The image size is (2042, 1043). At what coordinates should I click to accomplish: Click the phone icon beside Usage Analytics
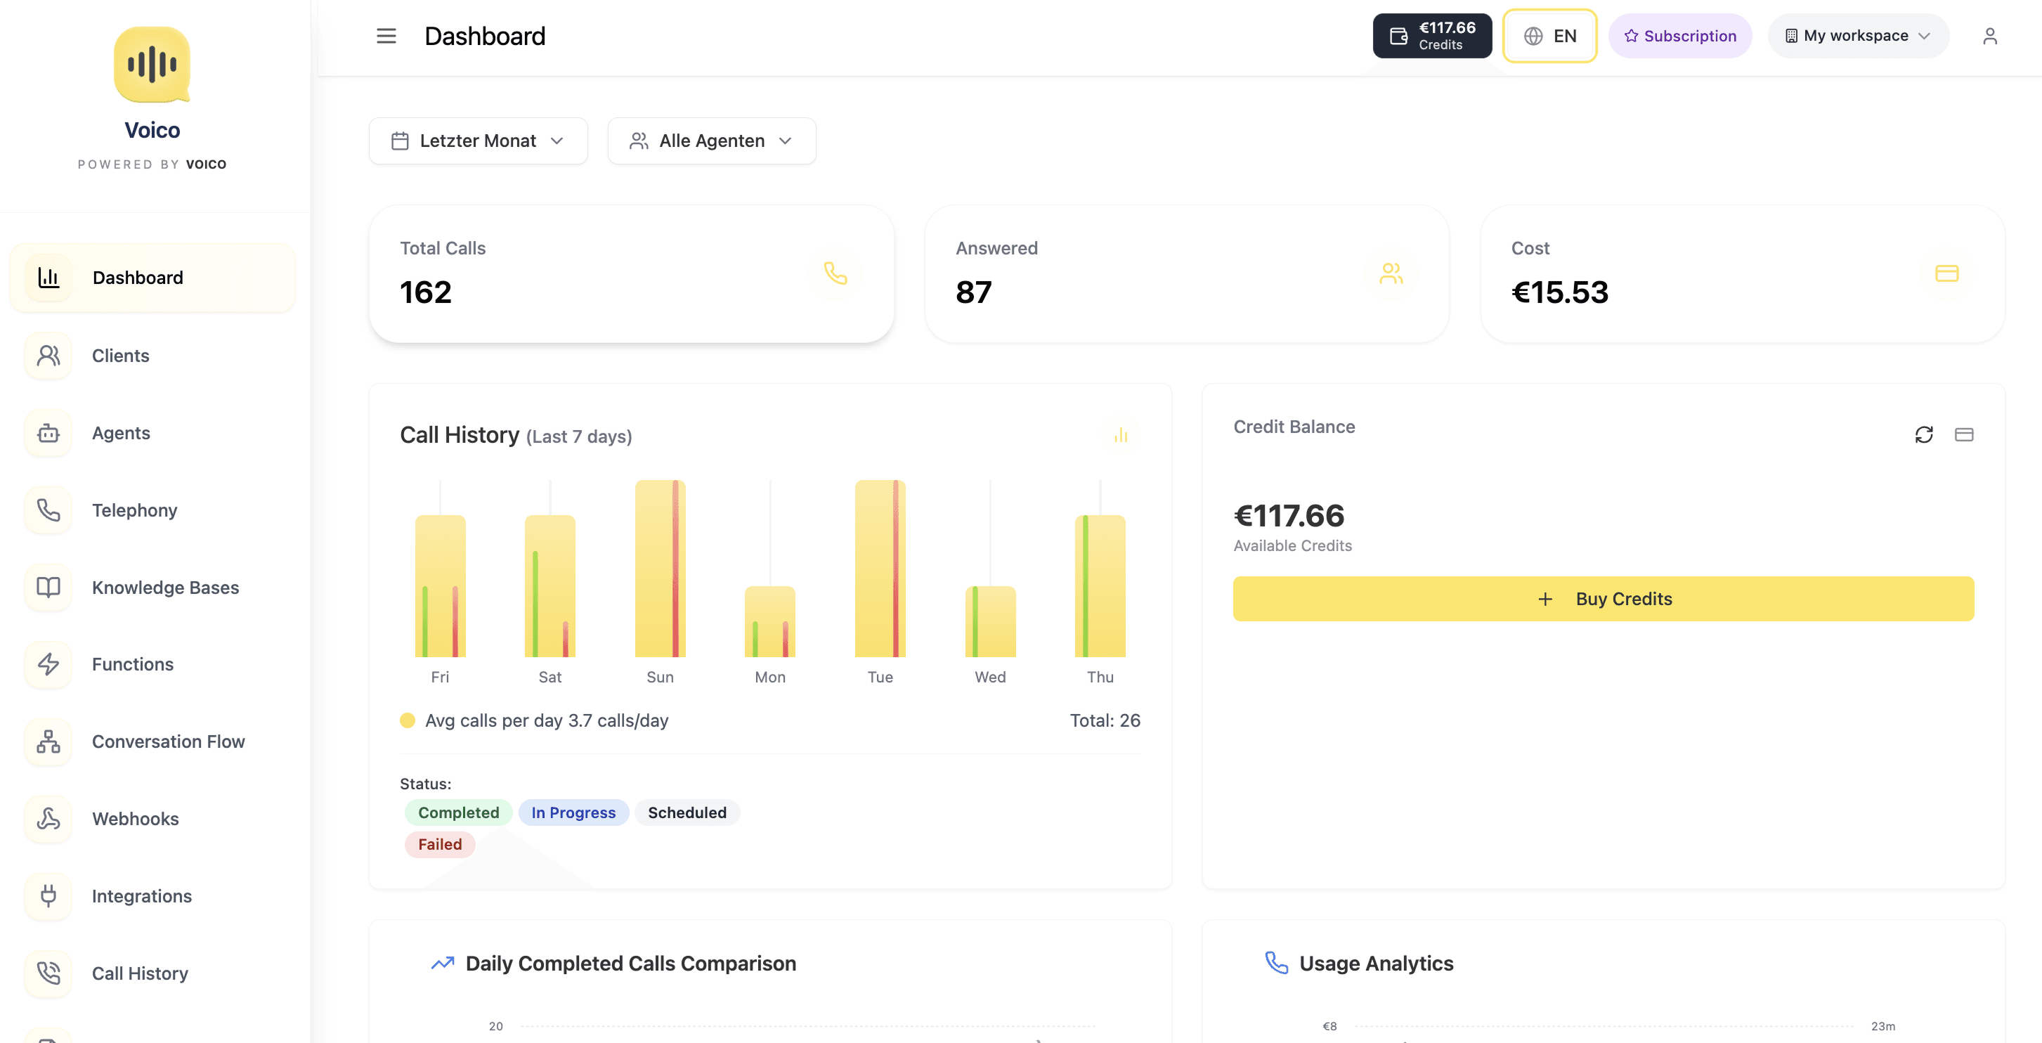(1276, 963)
